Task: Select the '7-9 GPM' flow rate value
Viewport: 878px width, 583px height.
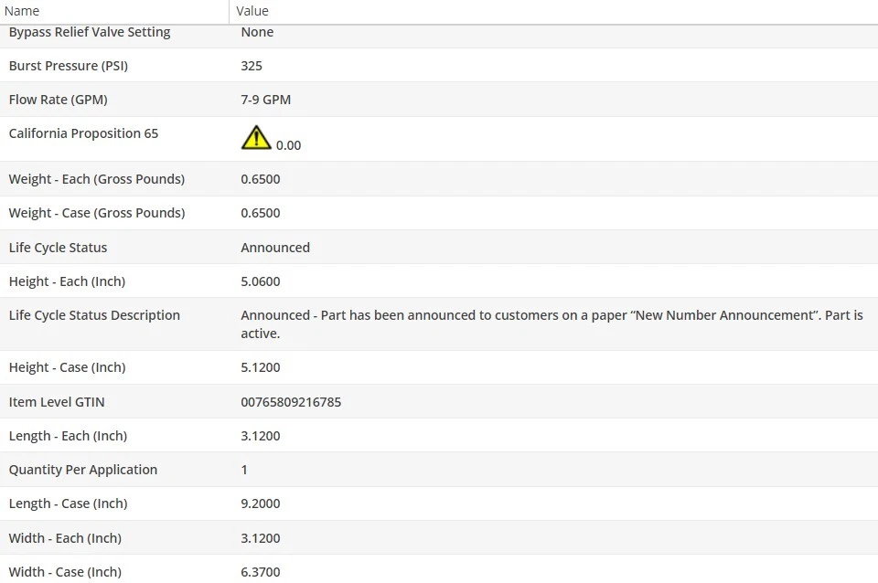Action: (266, 100)
